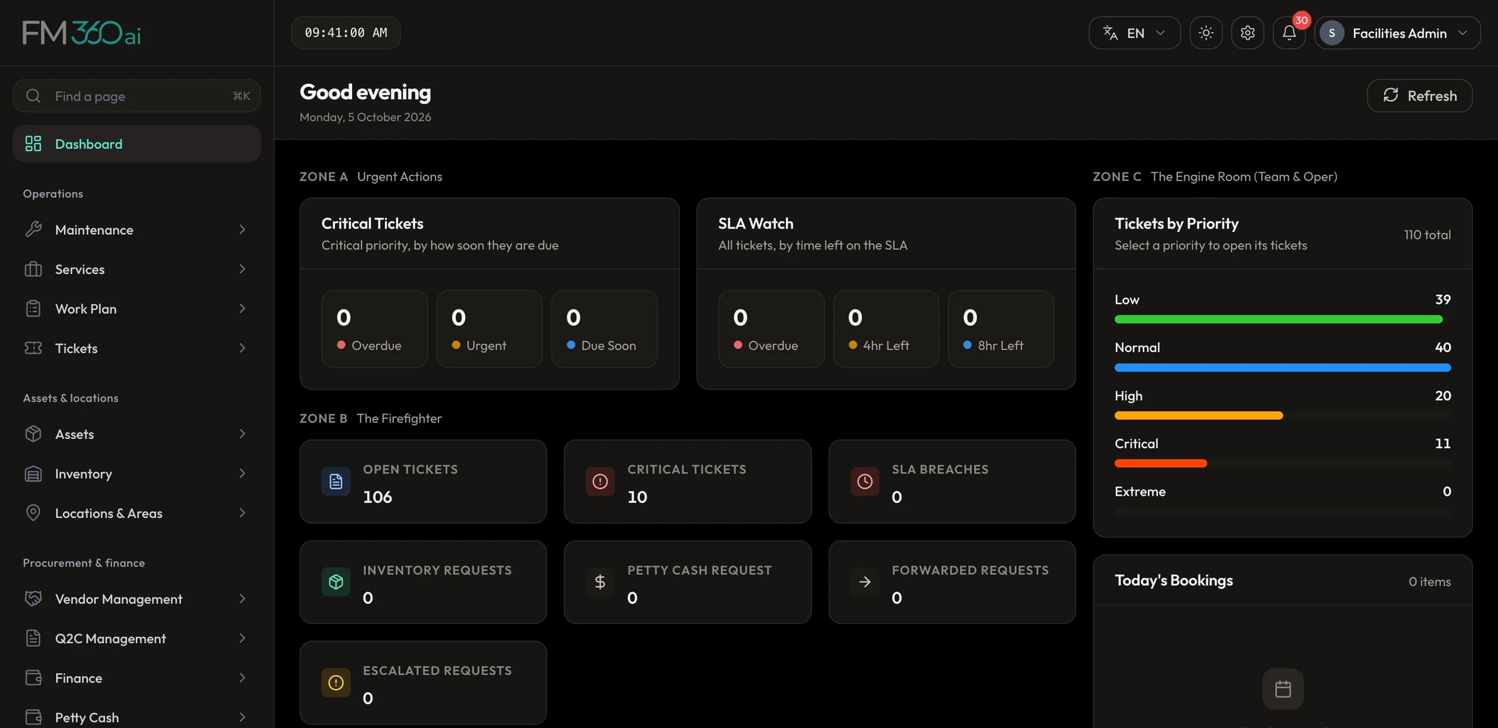
Task: Click the Maintenance wrench icon
Action: (33, 230)
